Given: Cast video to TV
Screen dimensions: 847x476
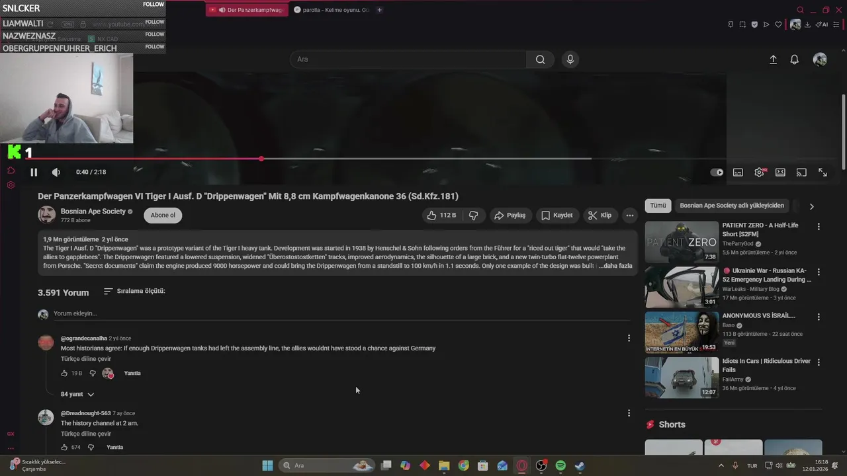Looking at the screenshot, I should (x=801, y=172).
